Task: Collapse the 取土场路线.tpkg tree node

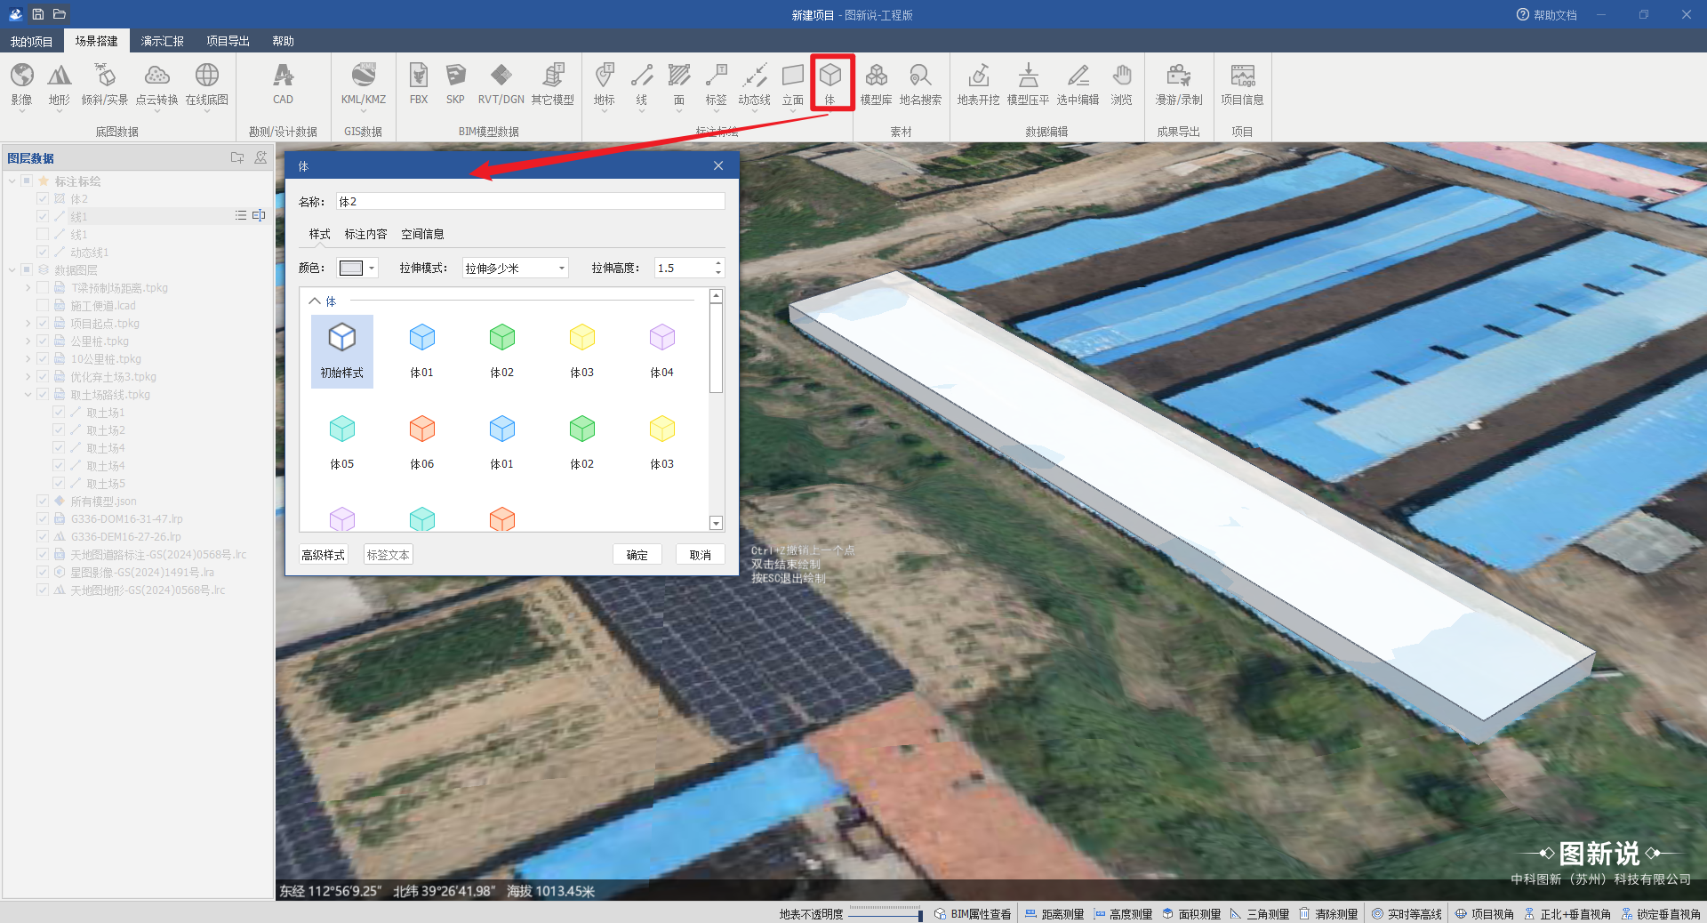Action: tap(28, 395)
